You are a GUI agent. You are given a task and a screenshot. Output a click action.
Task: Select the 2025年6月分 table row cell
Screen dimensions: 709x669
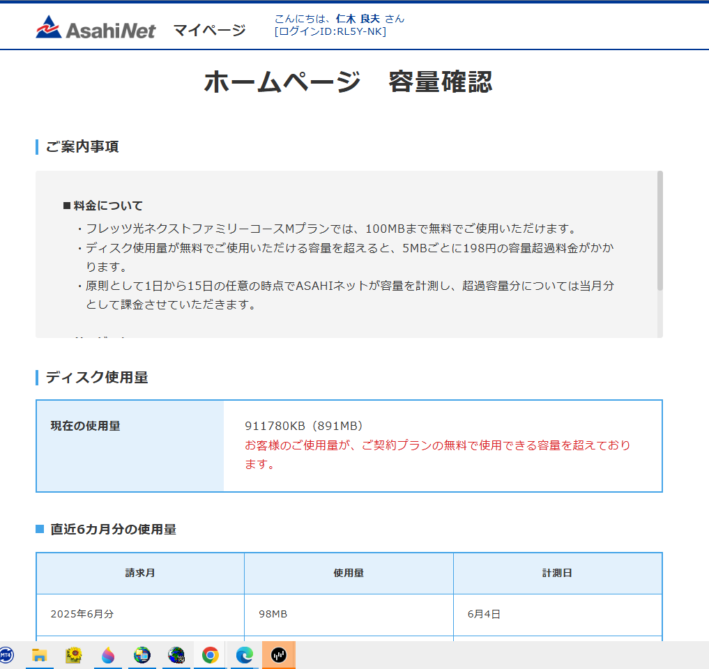point(82,615)
